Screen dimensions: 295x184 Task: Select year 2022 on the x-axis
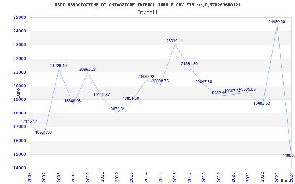262,177
